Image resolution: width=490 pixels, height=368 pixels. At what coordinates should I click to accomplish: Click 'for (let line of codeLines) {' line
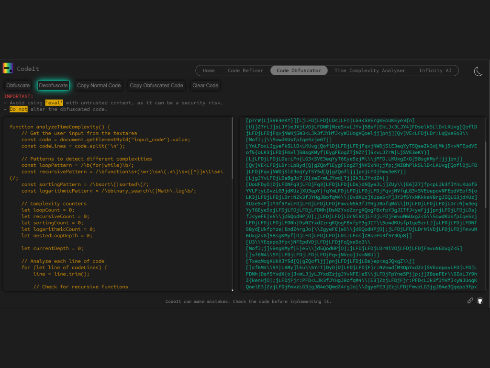[64, 267]
